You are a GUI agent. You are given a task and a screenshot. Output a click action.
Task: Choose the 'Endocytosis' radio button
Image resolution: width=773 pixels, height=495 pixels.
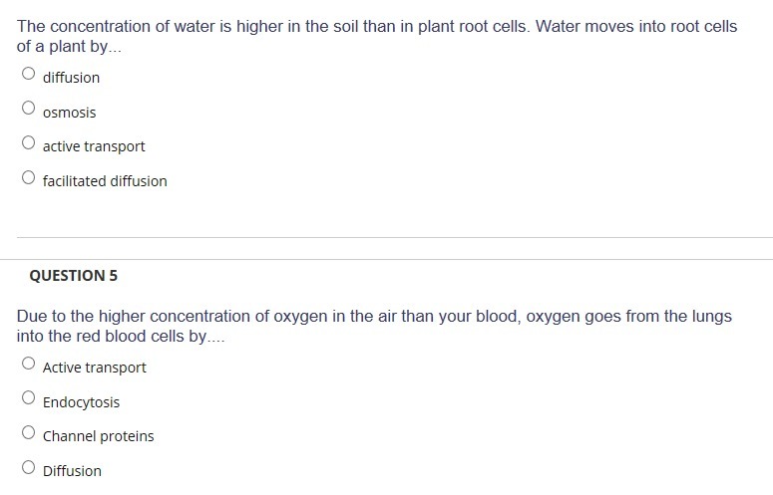pos(29,398)
